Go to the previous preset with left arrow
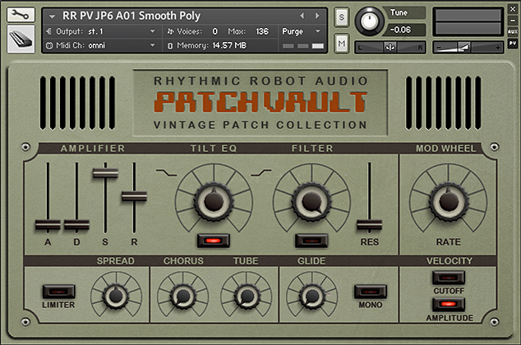 [302, 15]
